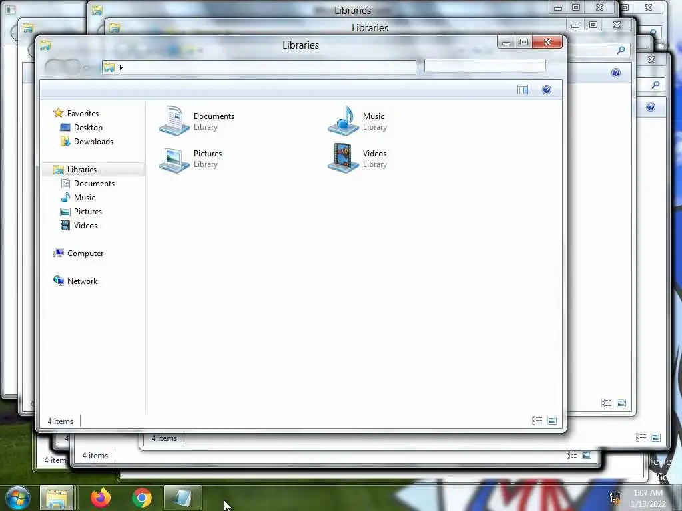Select Downloads under Favorites
The height and width of the screenshot is (511, 682).
point(87,141)
